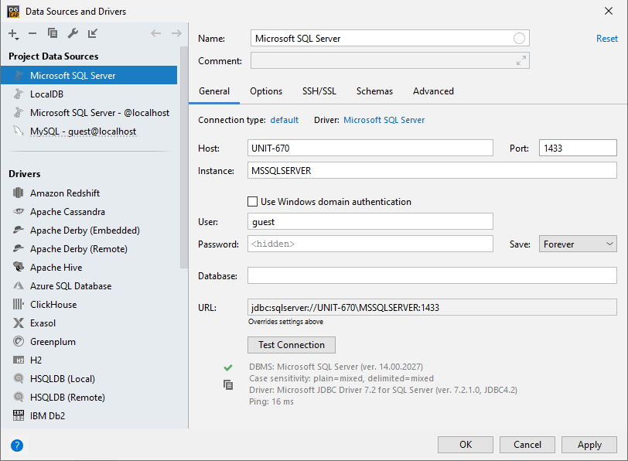Close the Data Sources and Drivers dialog
628x461 pixels.
pyautogui.click(x=609, y=11)
